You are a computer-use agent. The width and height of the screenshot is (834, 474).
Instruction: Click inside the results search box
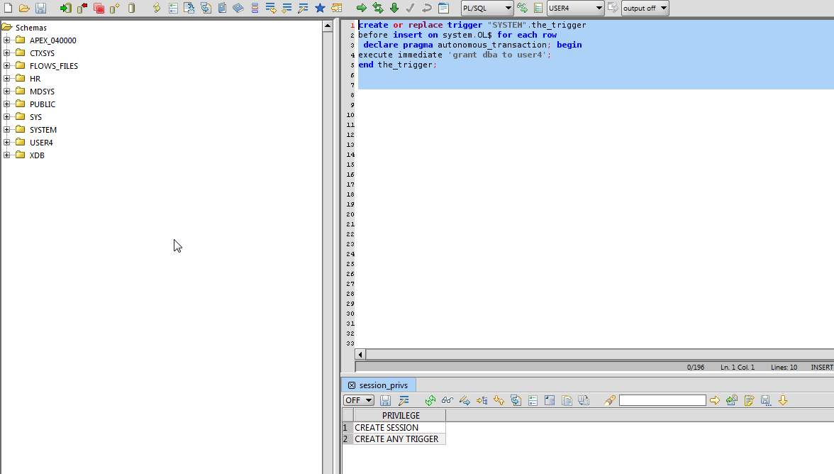pos(662,400)
